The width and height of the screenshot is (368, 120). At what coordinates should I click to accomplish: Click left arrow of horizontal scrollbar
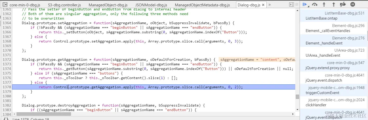(x=14, y=114)
